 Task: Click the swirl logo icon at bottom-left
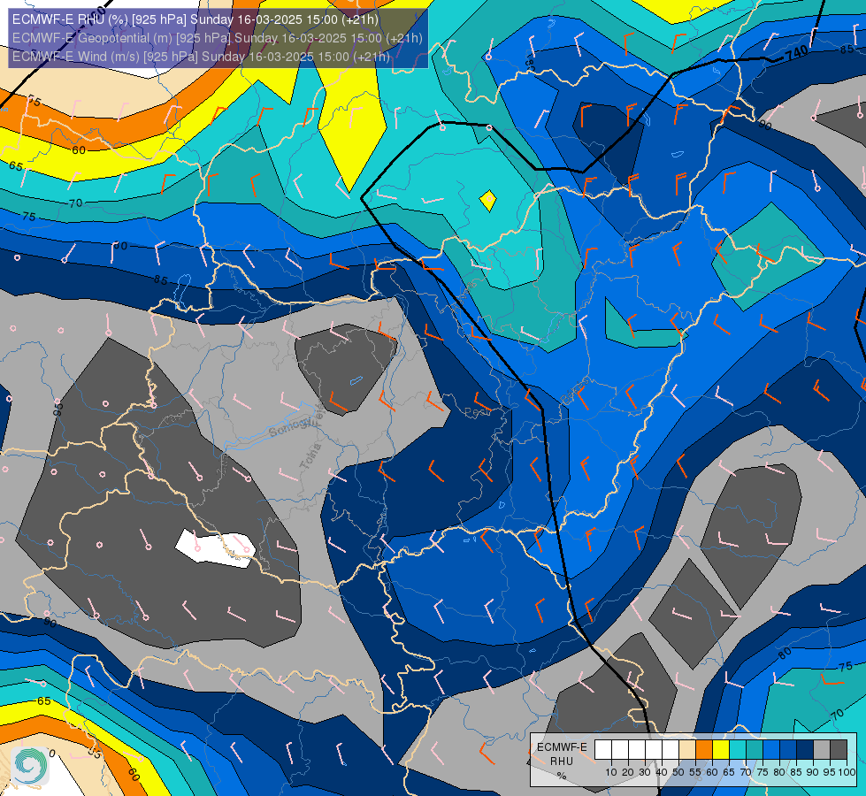[30, 766]
